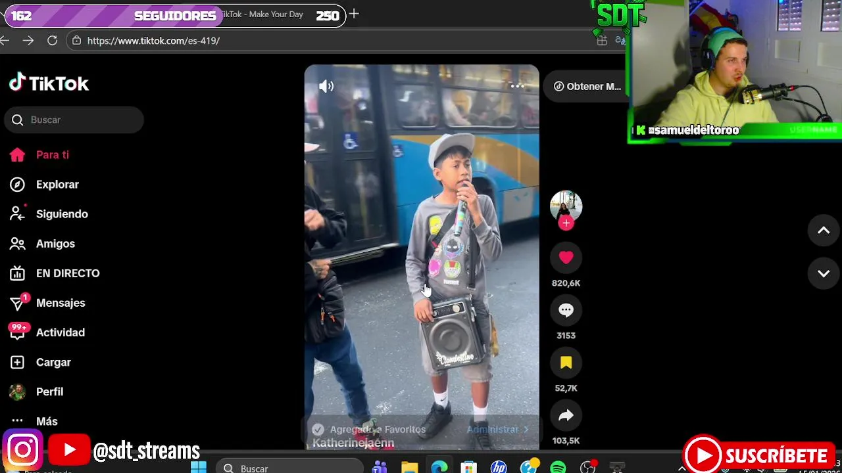Go to previous video with up chevron
Viewport: 842px width, 473px height.
click(x=824, y=231)
